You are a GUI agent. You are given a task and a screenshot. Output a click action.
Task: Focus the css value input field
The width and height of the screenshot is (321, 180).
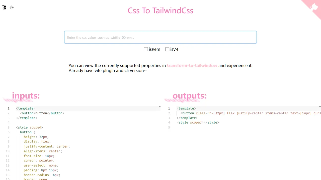[160, 37]
